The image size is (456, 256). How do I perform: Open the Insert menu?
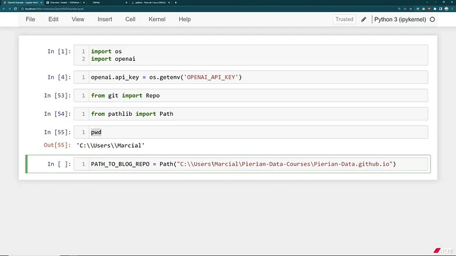[104, 19]
